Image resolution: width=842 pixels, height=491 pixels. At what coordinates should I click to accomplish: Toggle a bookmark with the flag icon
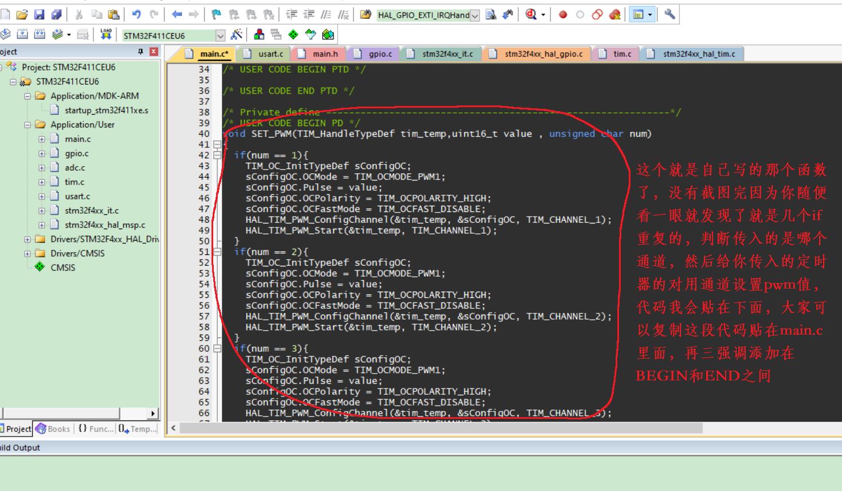coord(217,14)
